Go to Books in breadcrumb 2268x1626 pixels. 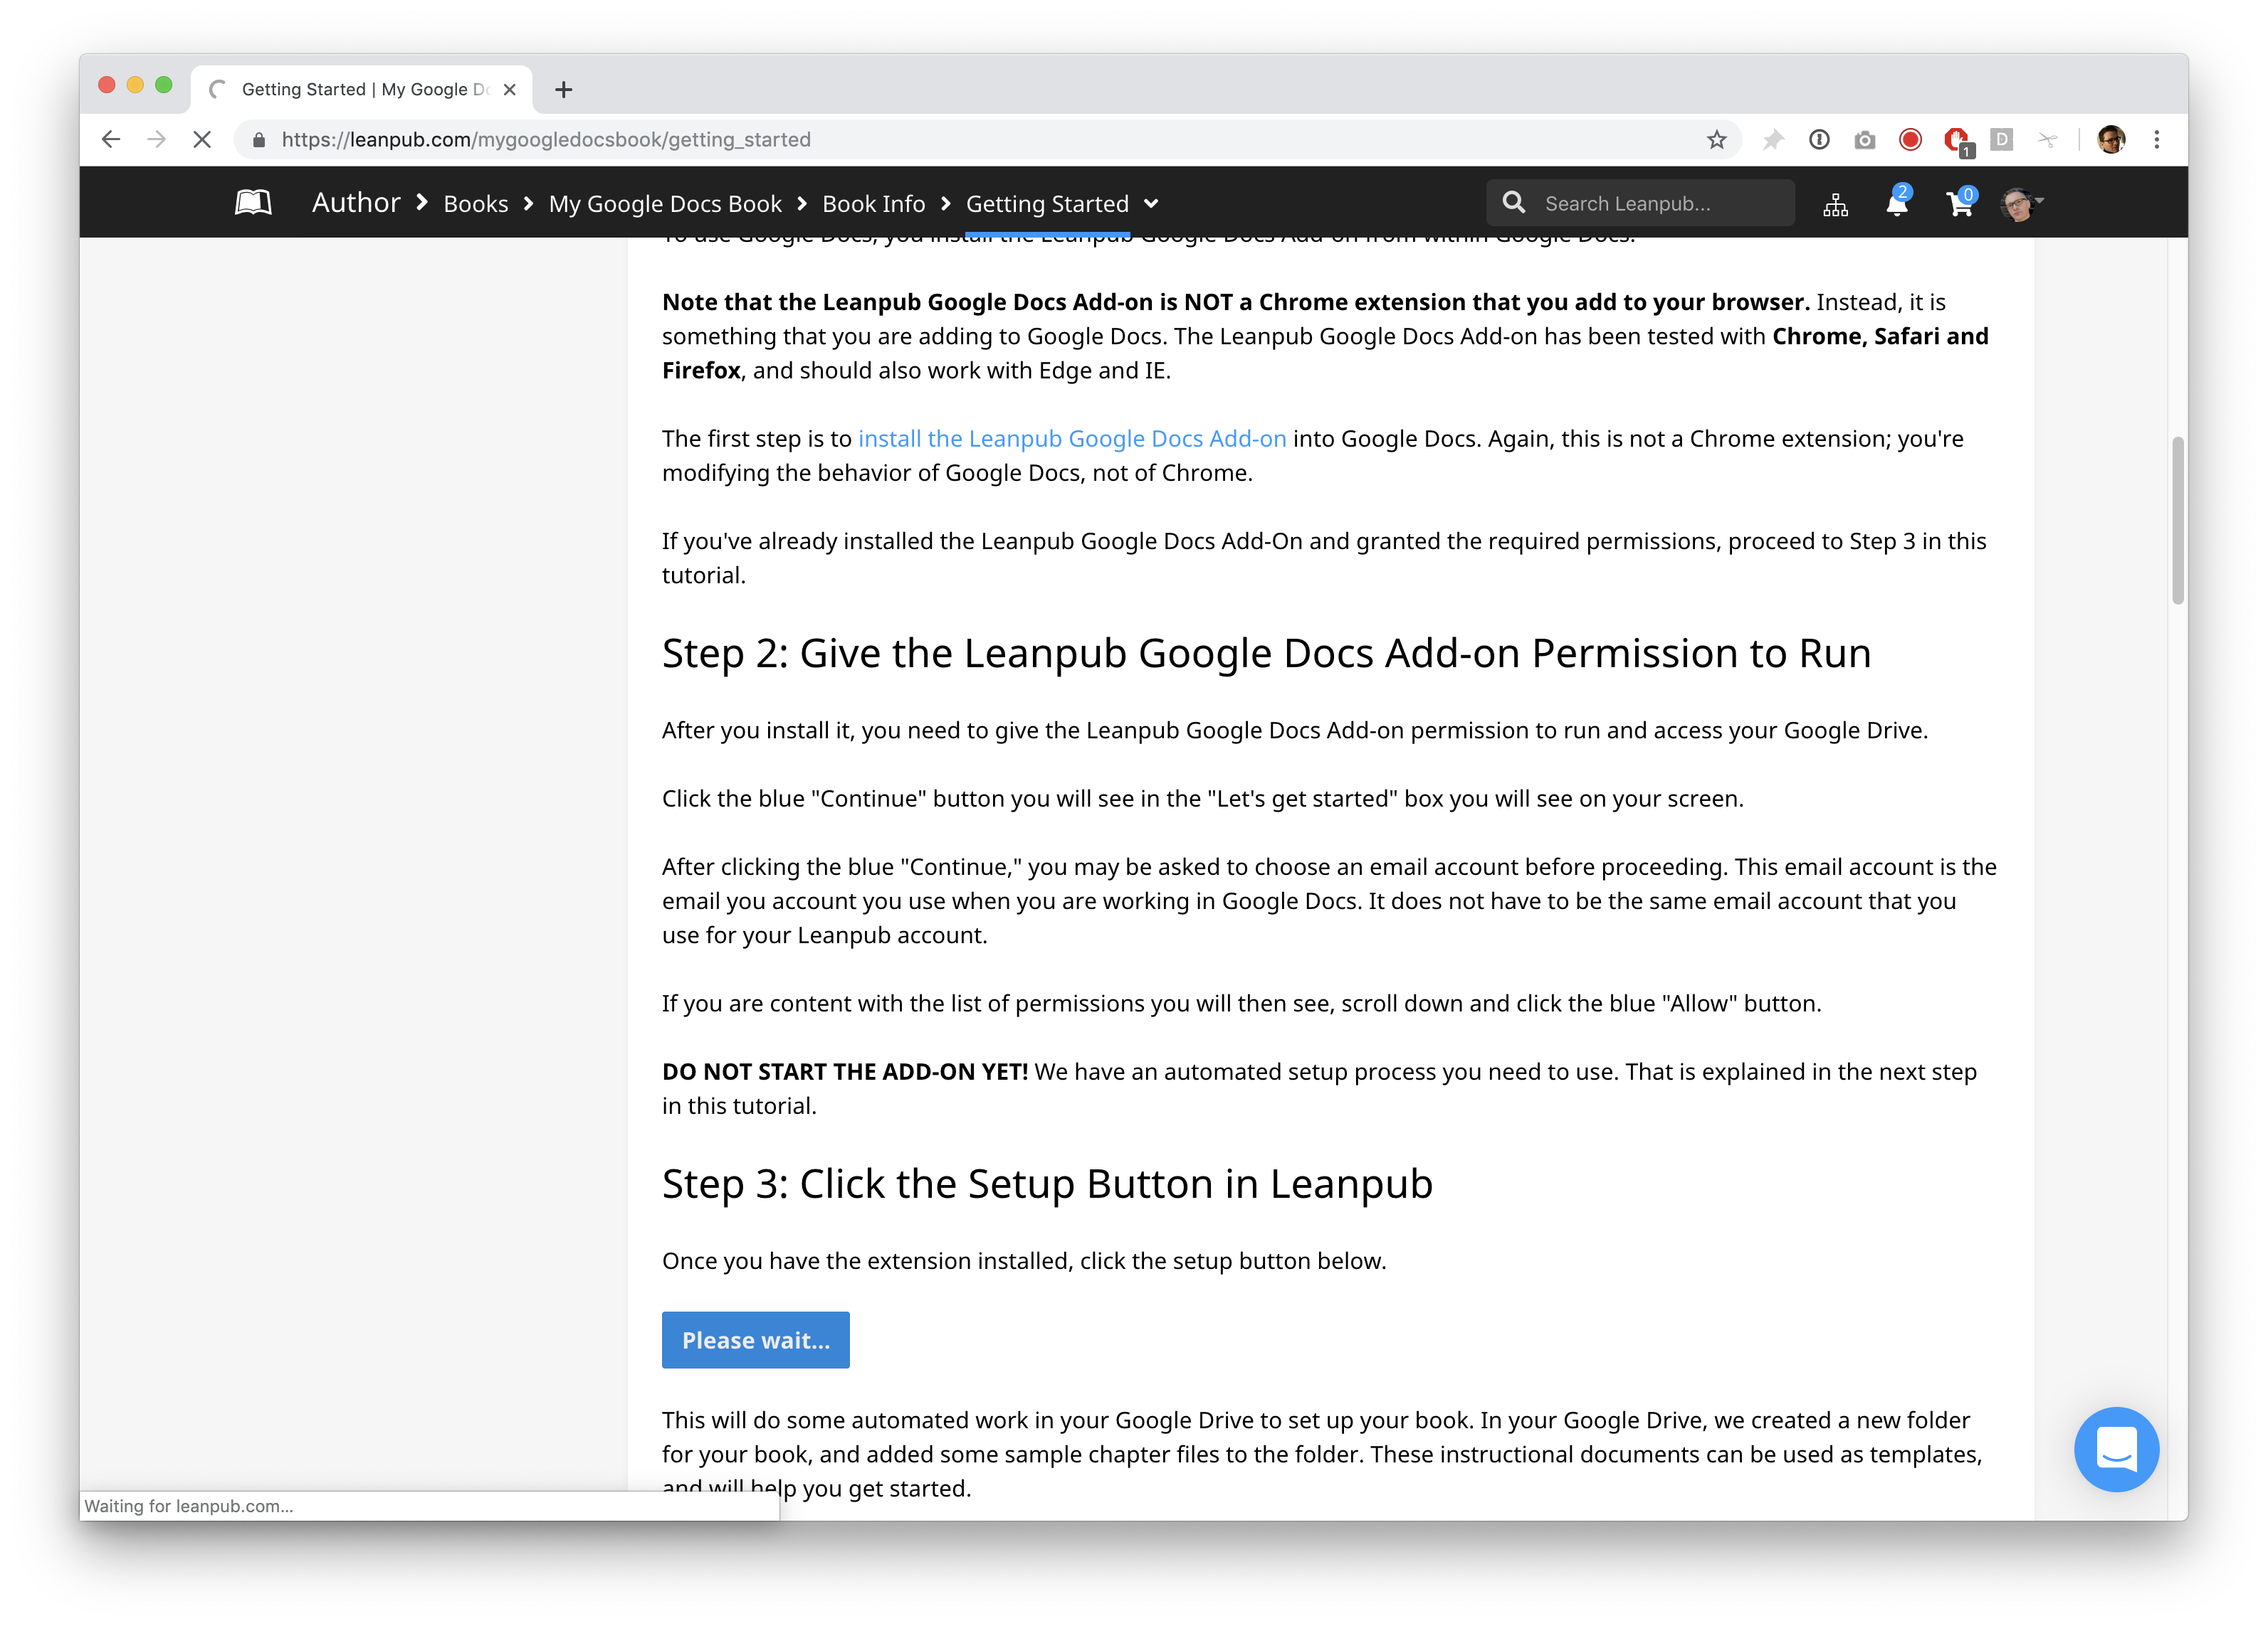point(476,204)
